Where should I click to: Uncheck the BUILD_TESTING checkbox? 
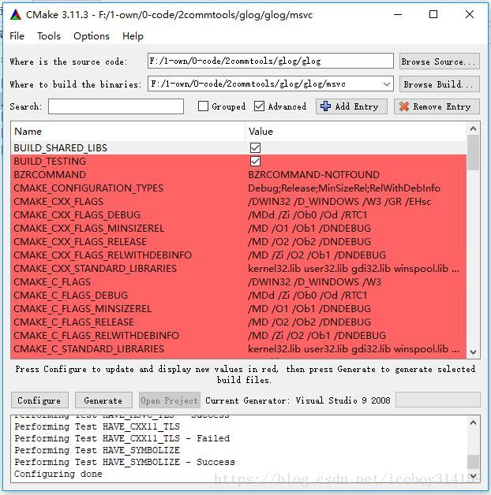click(x=255, y=161)
